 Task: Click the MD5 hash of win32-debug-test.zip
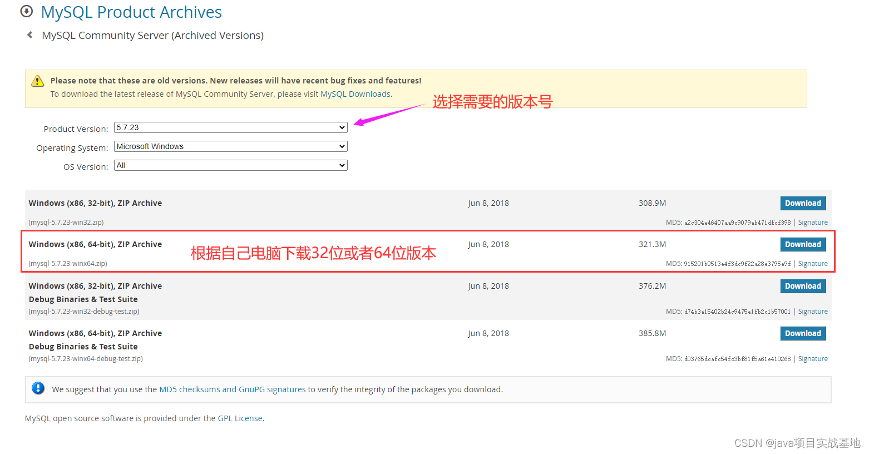coord(737,312)
